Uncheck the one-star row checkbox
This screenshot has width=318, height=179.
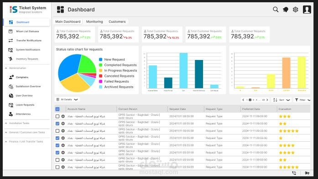click(57, 138)
